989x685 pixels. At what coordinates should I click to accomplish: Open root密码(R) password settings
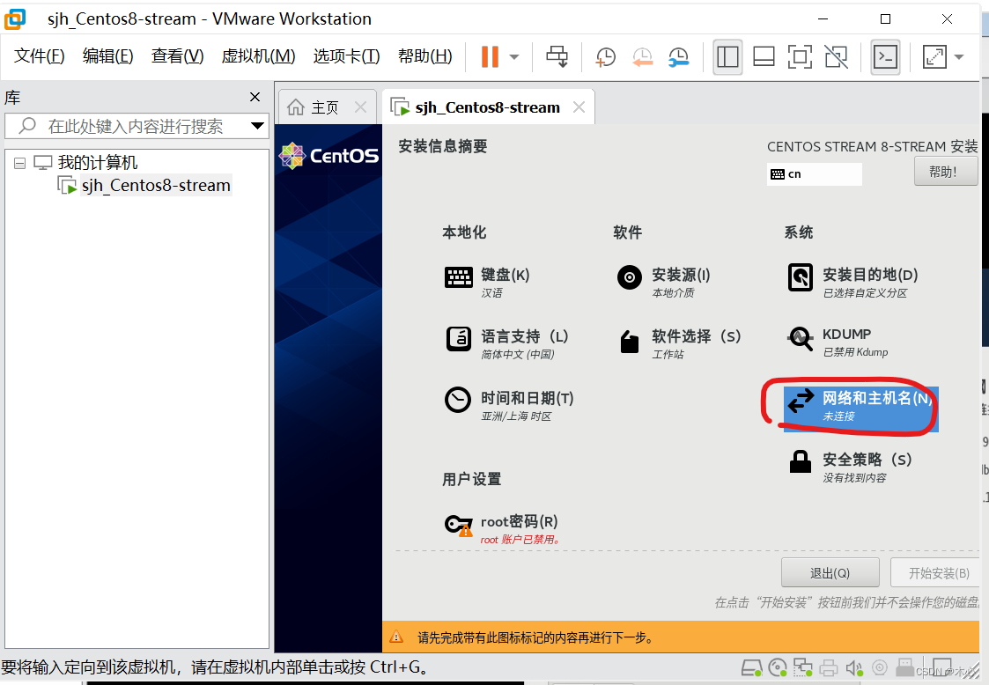[502, 528]
